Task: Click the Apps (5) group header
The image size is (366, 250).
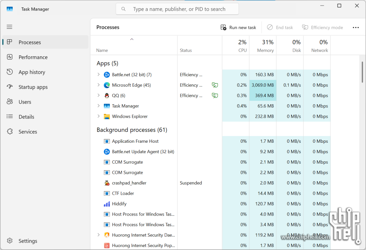Action: click(107, 63)
